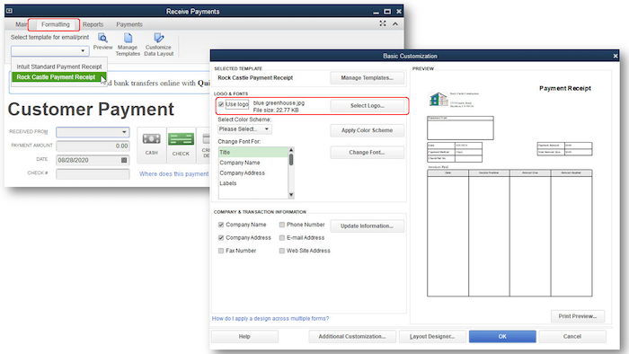This screenshot has width=629, height=354.
Task: Open the date calendar picker icon
Action: [x=124, y=160]
